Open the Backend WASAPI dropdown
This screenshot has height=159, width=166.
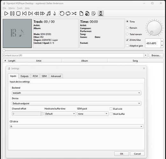[x=76, y=93]
